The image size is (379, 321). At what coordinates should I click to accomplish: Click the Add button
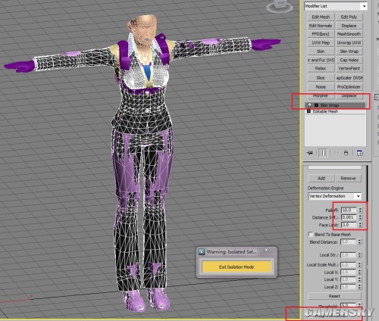tap(321, 178)
